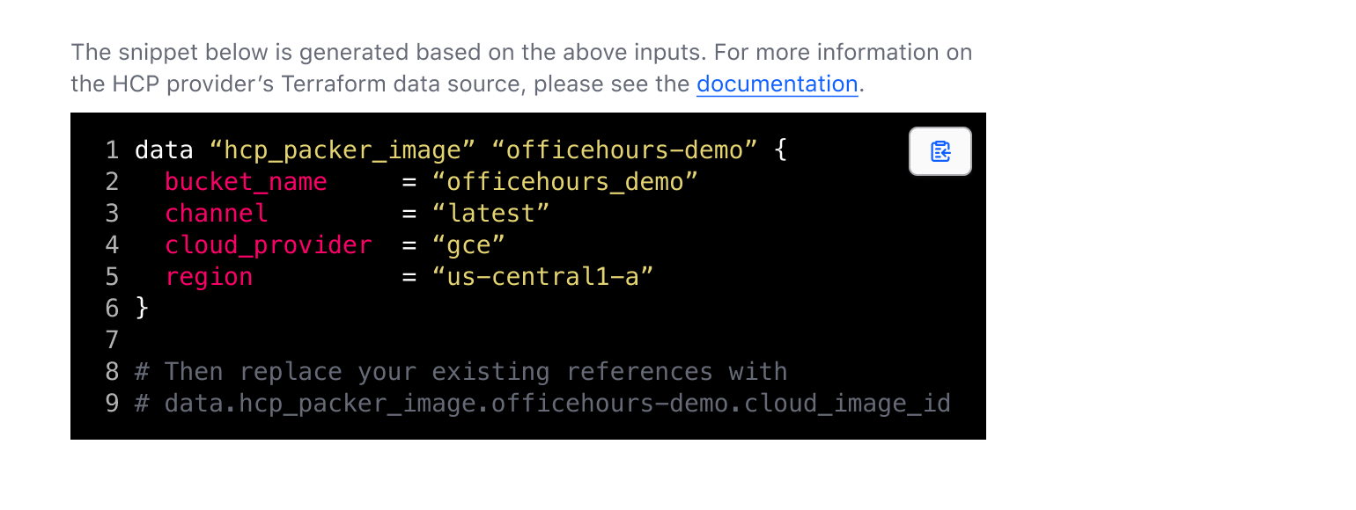
Task: Click line number 1 in the code block
Action: point(112,150)
